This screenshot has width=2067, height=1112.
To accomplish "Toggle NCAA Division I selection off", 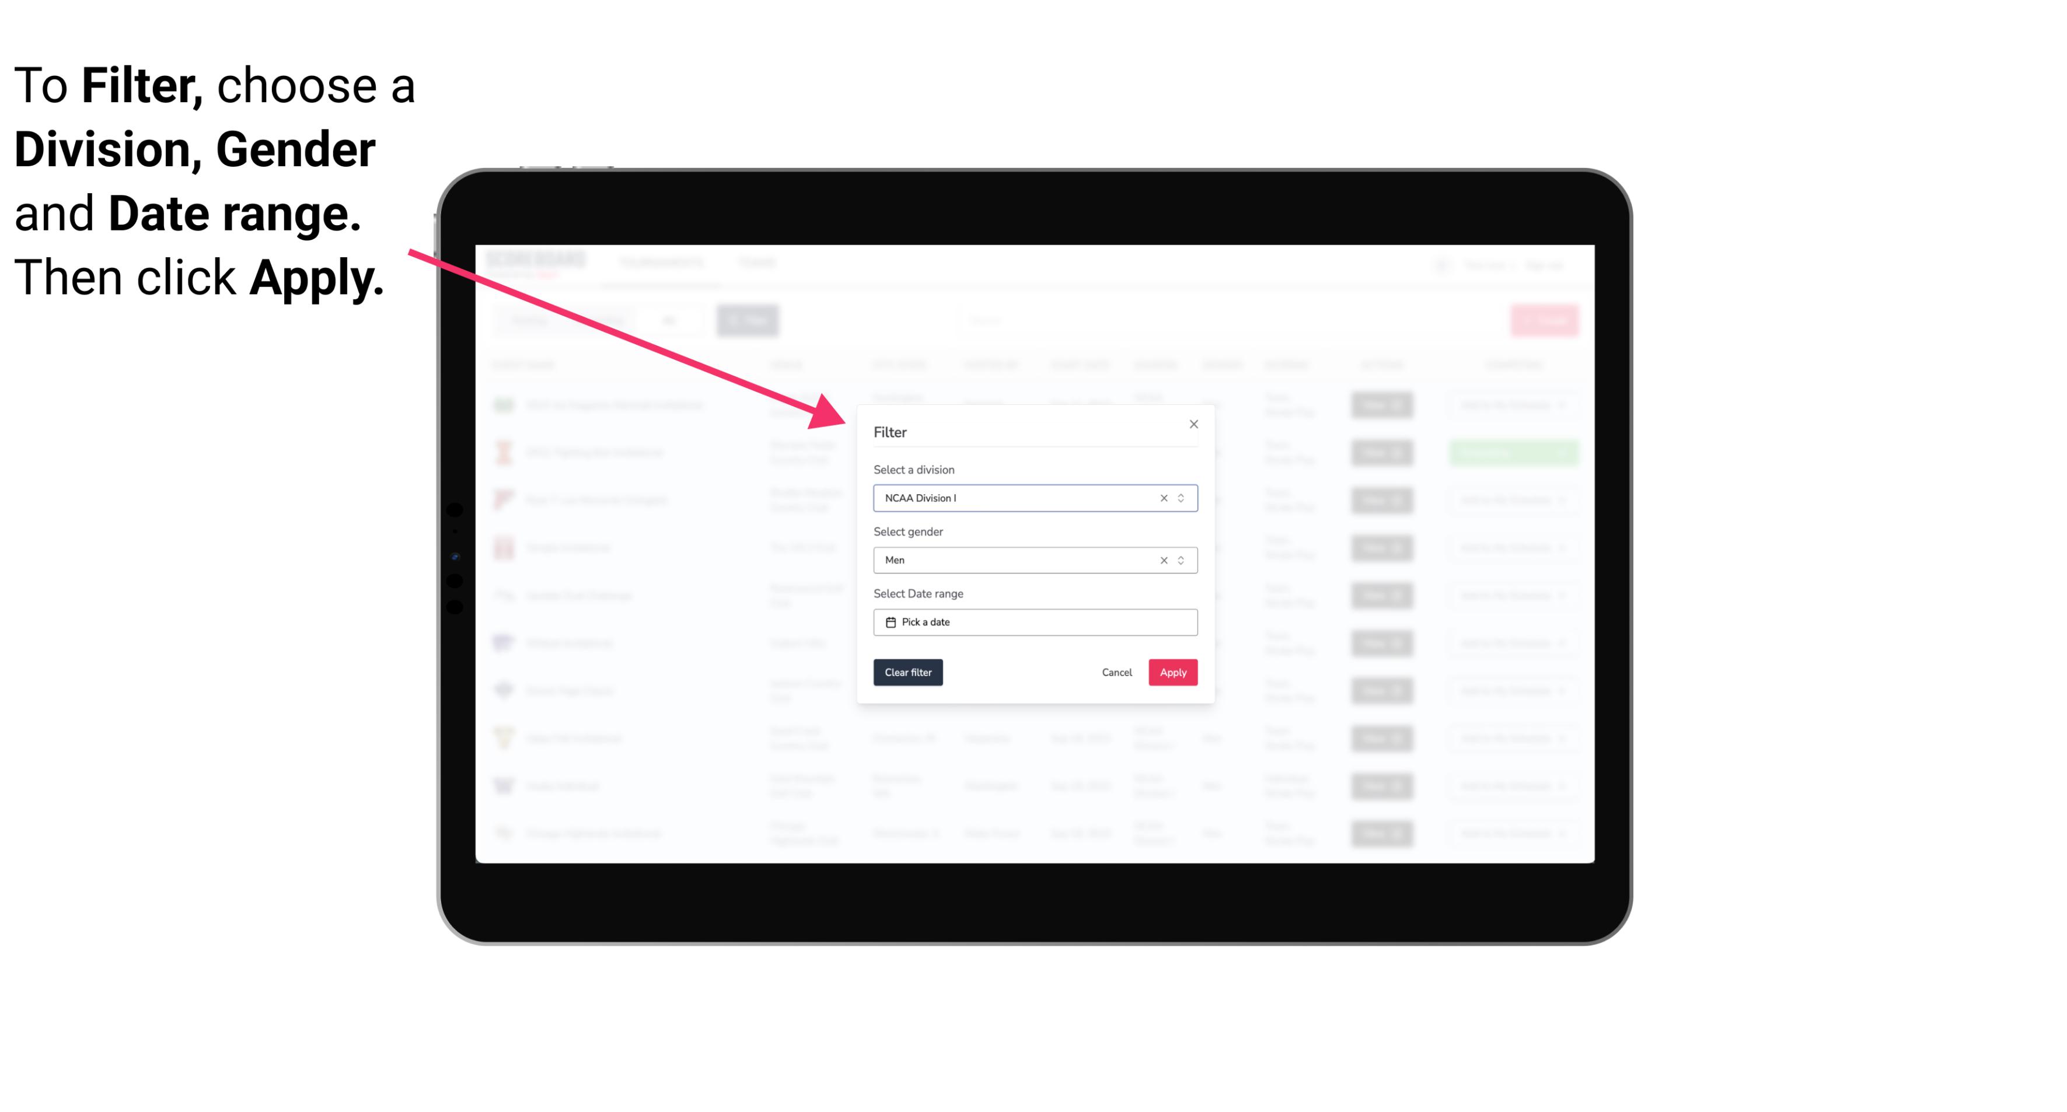I will point(1161,497).
